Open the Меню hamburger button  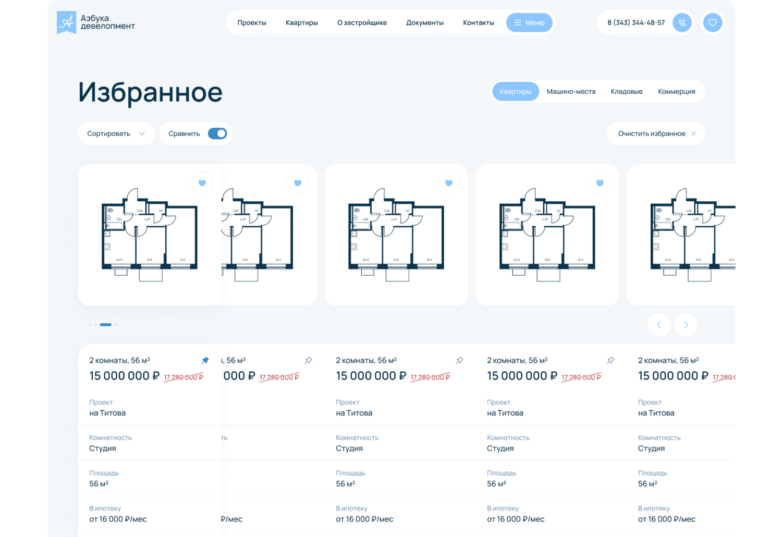pyautogui.click(x=529, y=22)
